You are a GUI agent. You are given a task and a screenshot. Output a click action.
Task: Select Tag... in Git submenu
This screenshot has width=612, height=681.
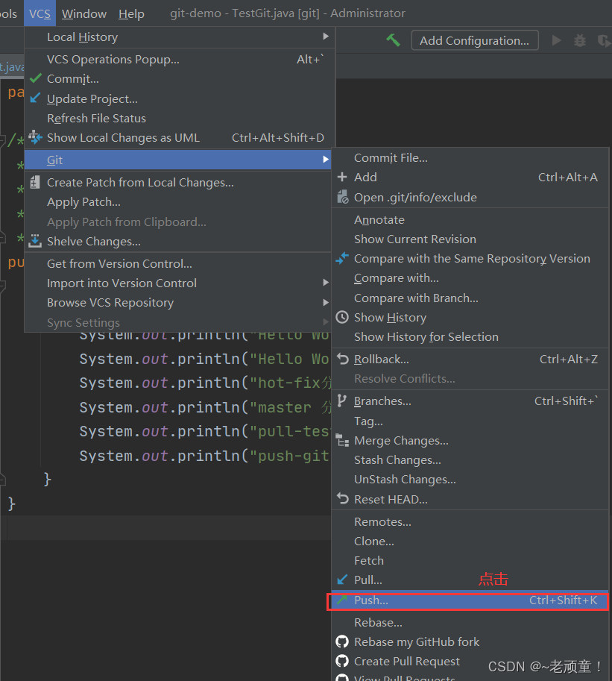pyautogui.click(x=470, y=421)
